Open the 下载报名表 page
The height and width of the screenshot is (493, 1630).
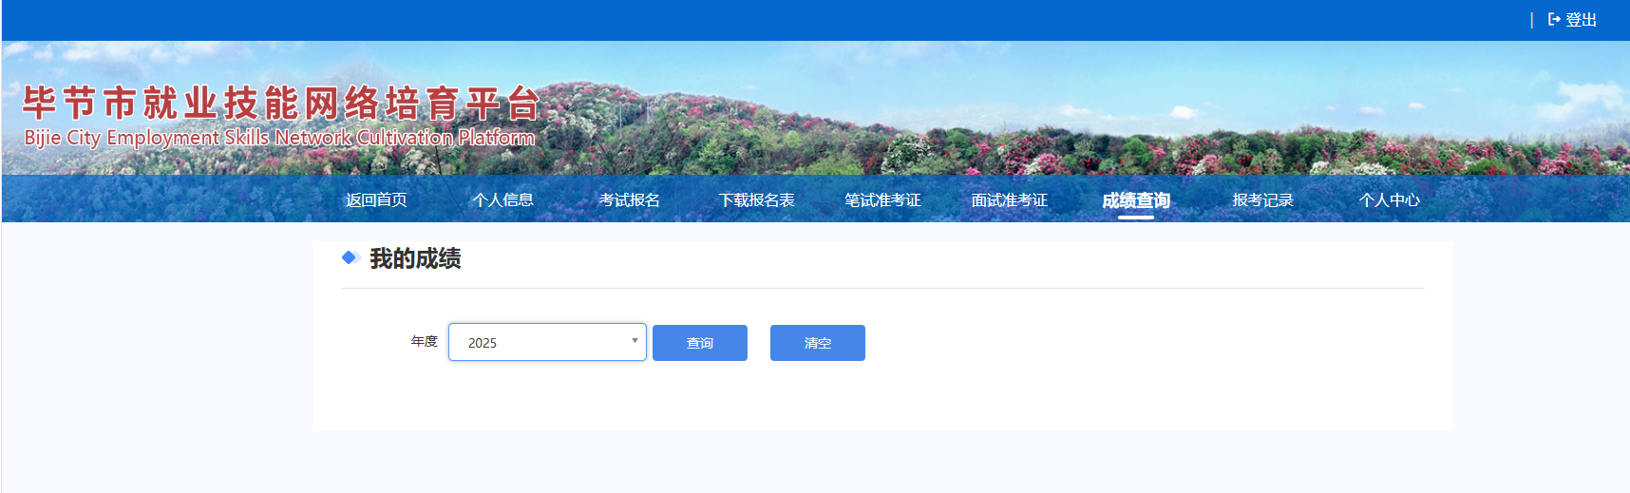(756, 200)
